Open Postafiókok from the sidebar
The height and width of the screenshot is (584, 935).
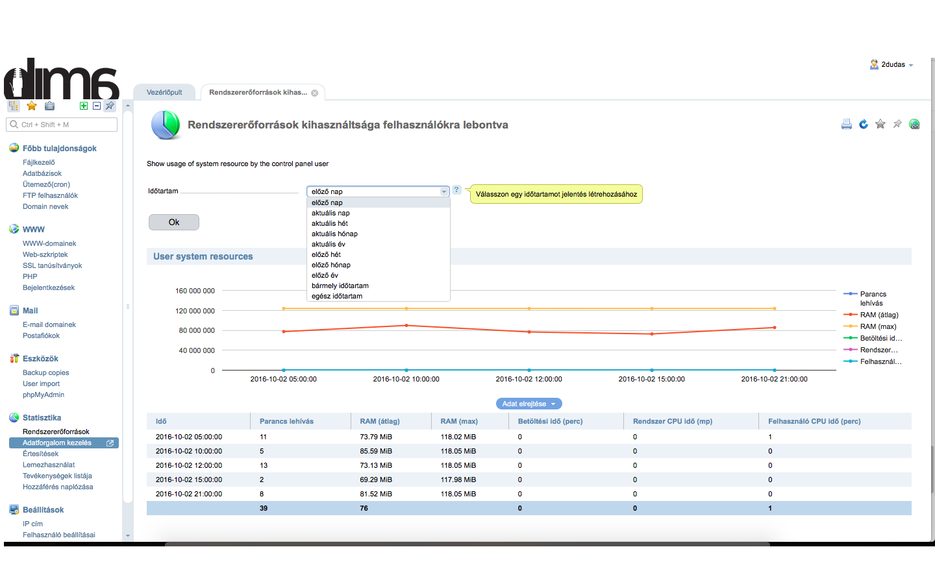pos(41,335)
